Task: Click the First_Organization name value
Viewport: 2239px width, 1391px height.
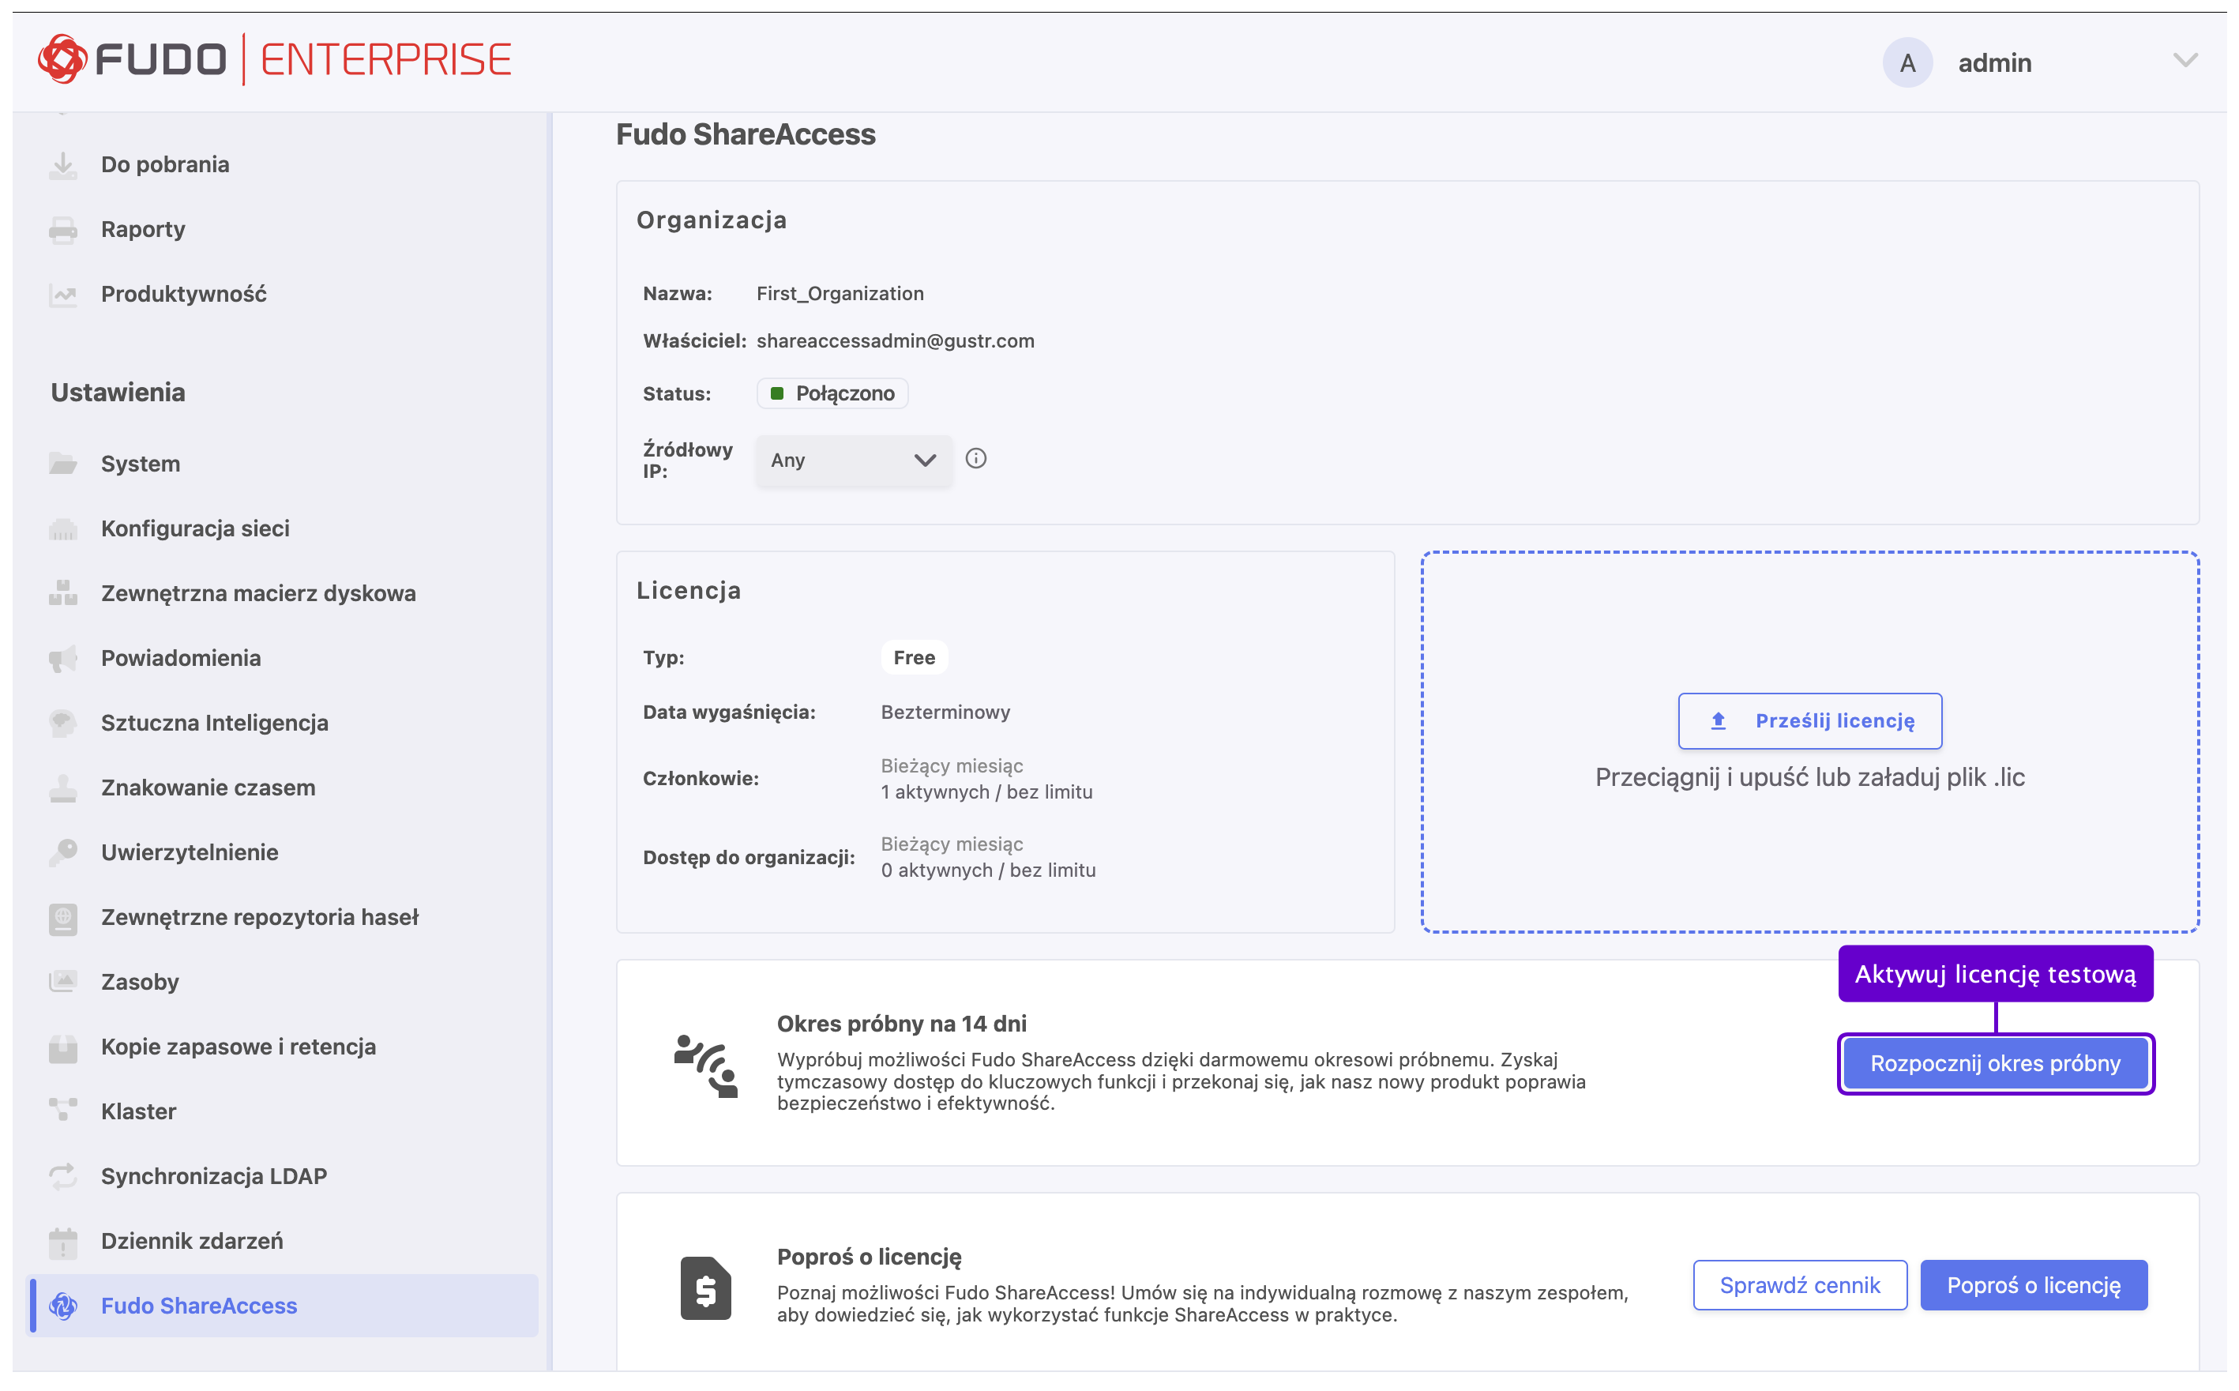Action: [840, 295]
